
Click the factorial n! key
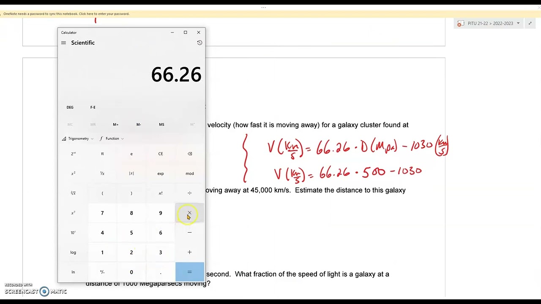161,193
